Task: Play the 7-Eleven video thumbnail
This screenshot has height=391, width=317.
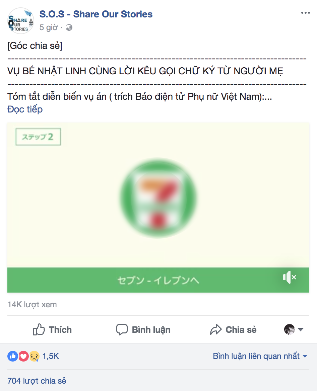Action: coord(158,198)
